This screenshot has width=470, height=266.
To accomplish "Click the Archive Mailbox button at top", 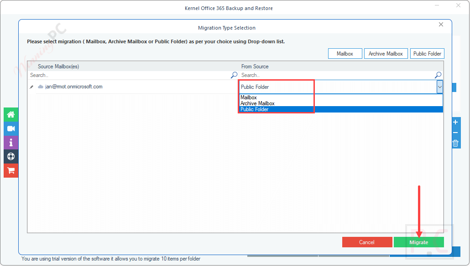I will coord(386,53).
